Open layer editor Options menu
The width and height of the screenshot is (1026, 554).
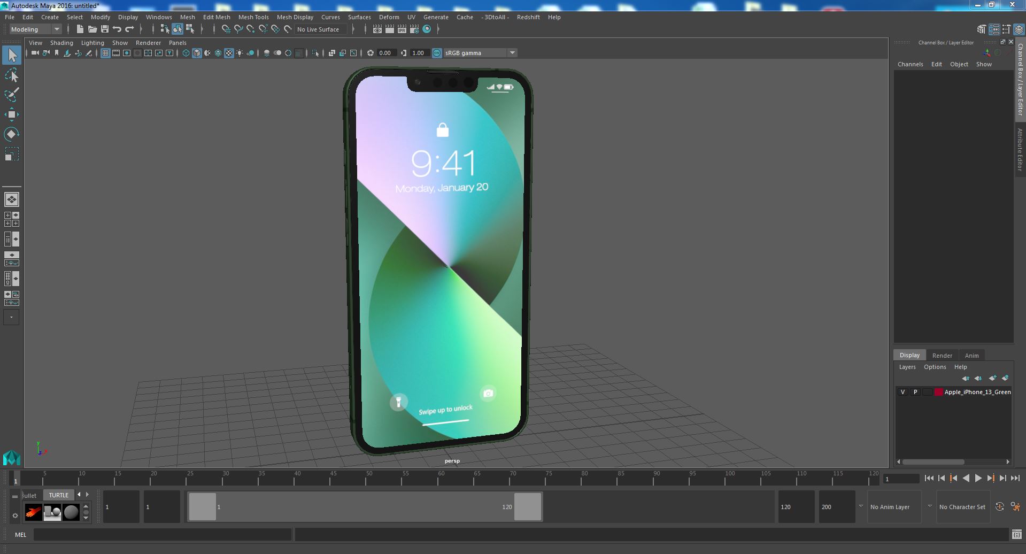click(x=935, y=367)
